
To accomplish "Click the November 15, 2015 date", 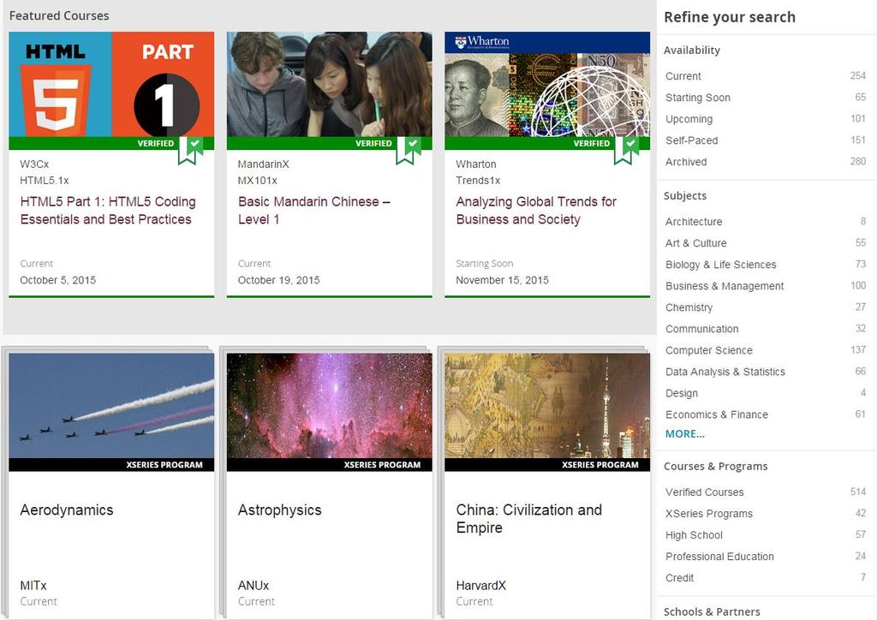I will pyautogui.click(x=502, y=280).
